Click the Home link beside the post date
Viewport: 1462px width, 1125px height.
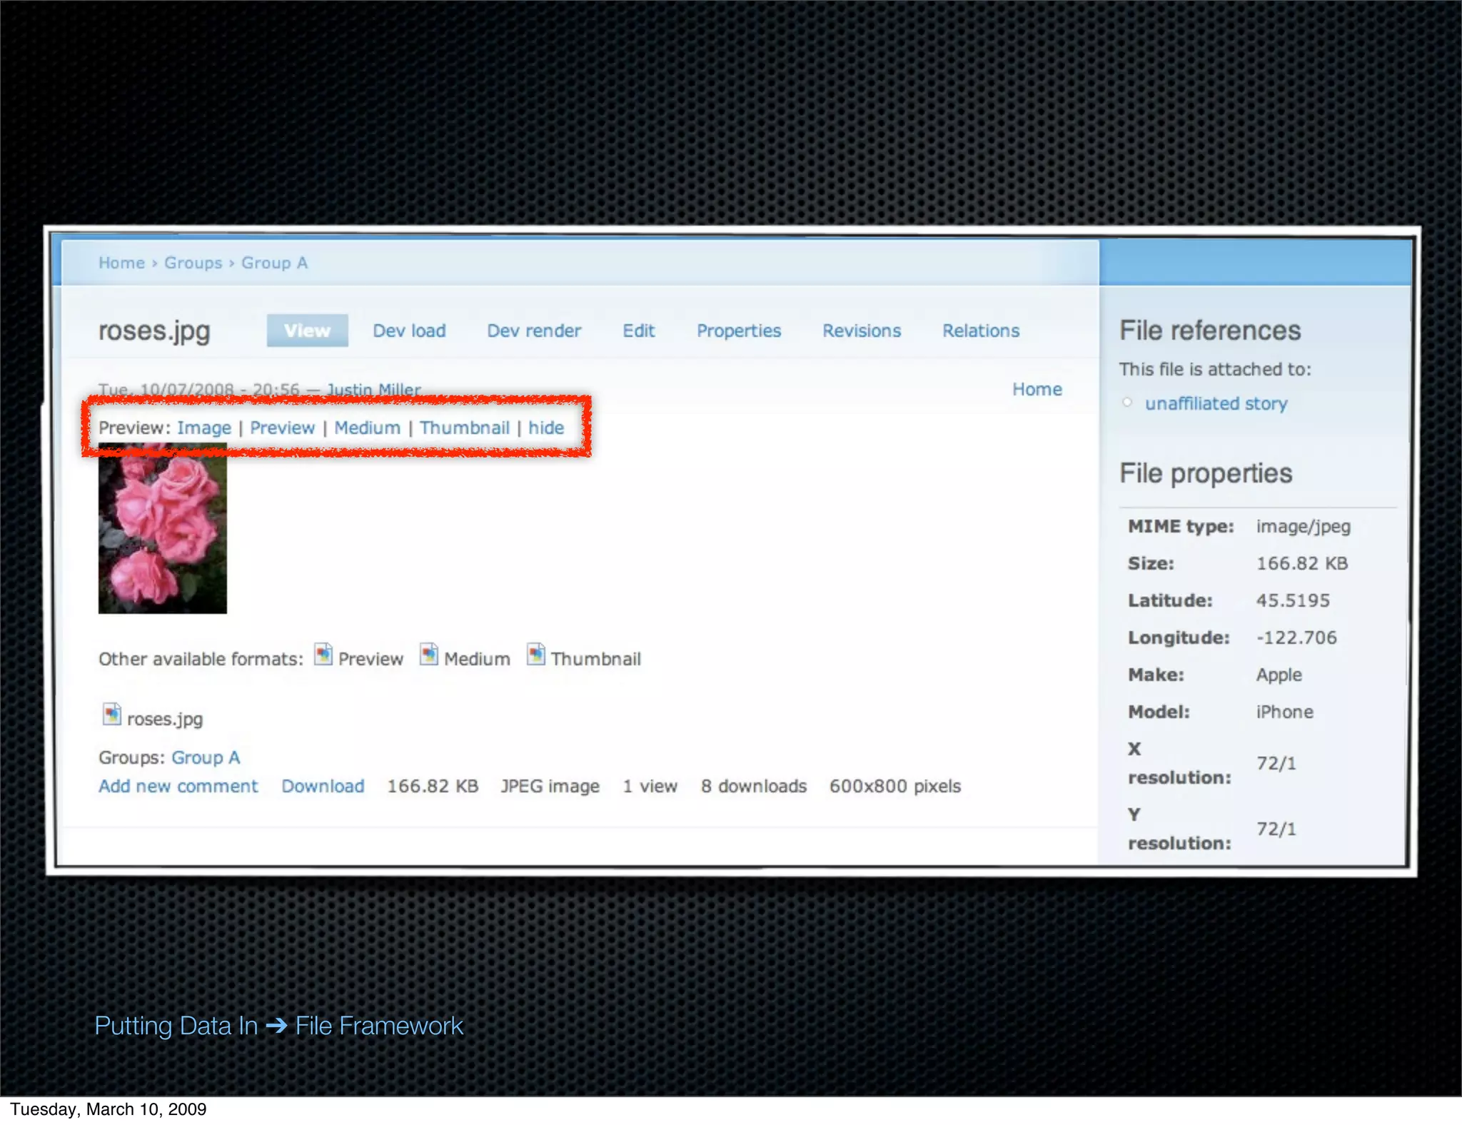coord(1037,389)
